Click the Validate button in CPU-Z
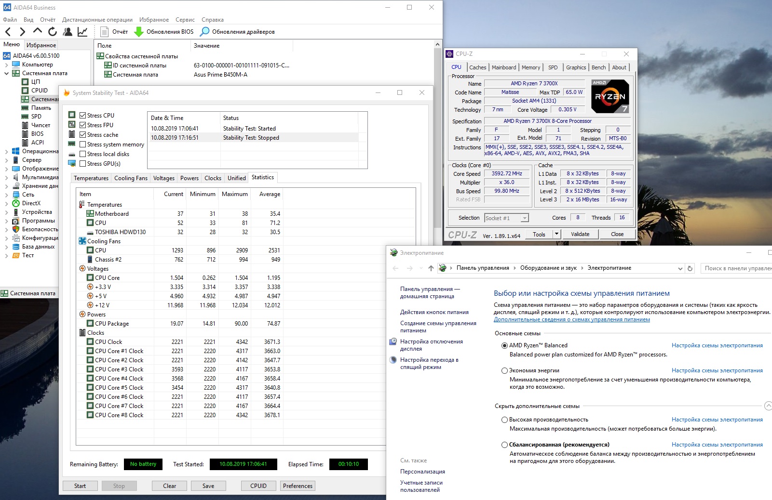Image resolution: width=772 pixels, height=500 pixels. [580, 234]
